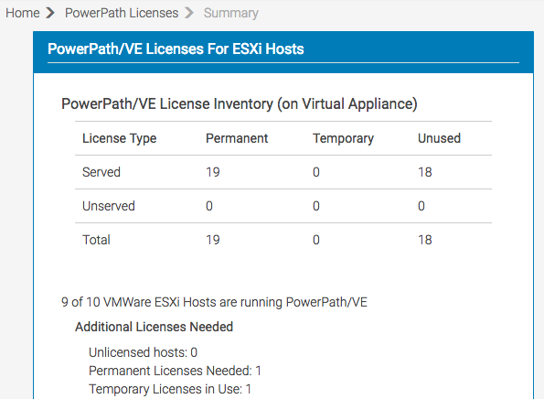Click the ESXi Hosts running PowerPath/VE text

(215, 302)
